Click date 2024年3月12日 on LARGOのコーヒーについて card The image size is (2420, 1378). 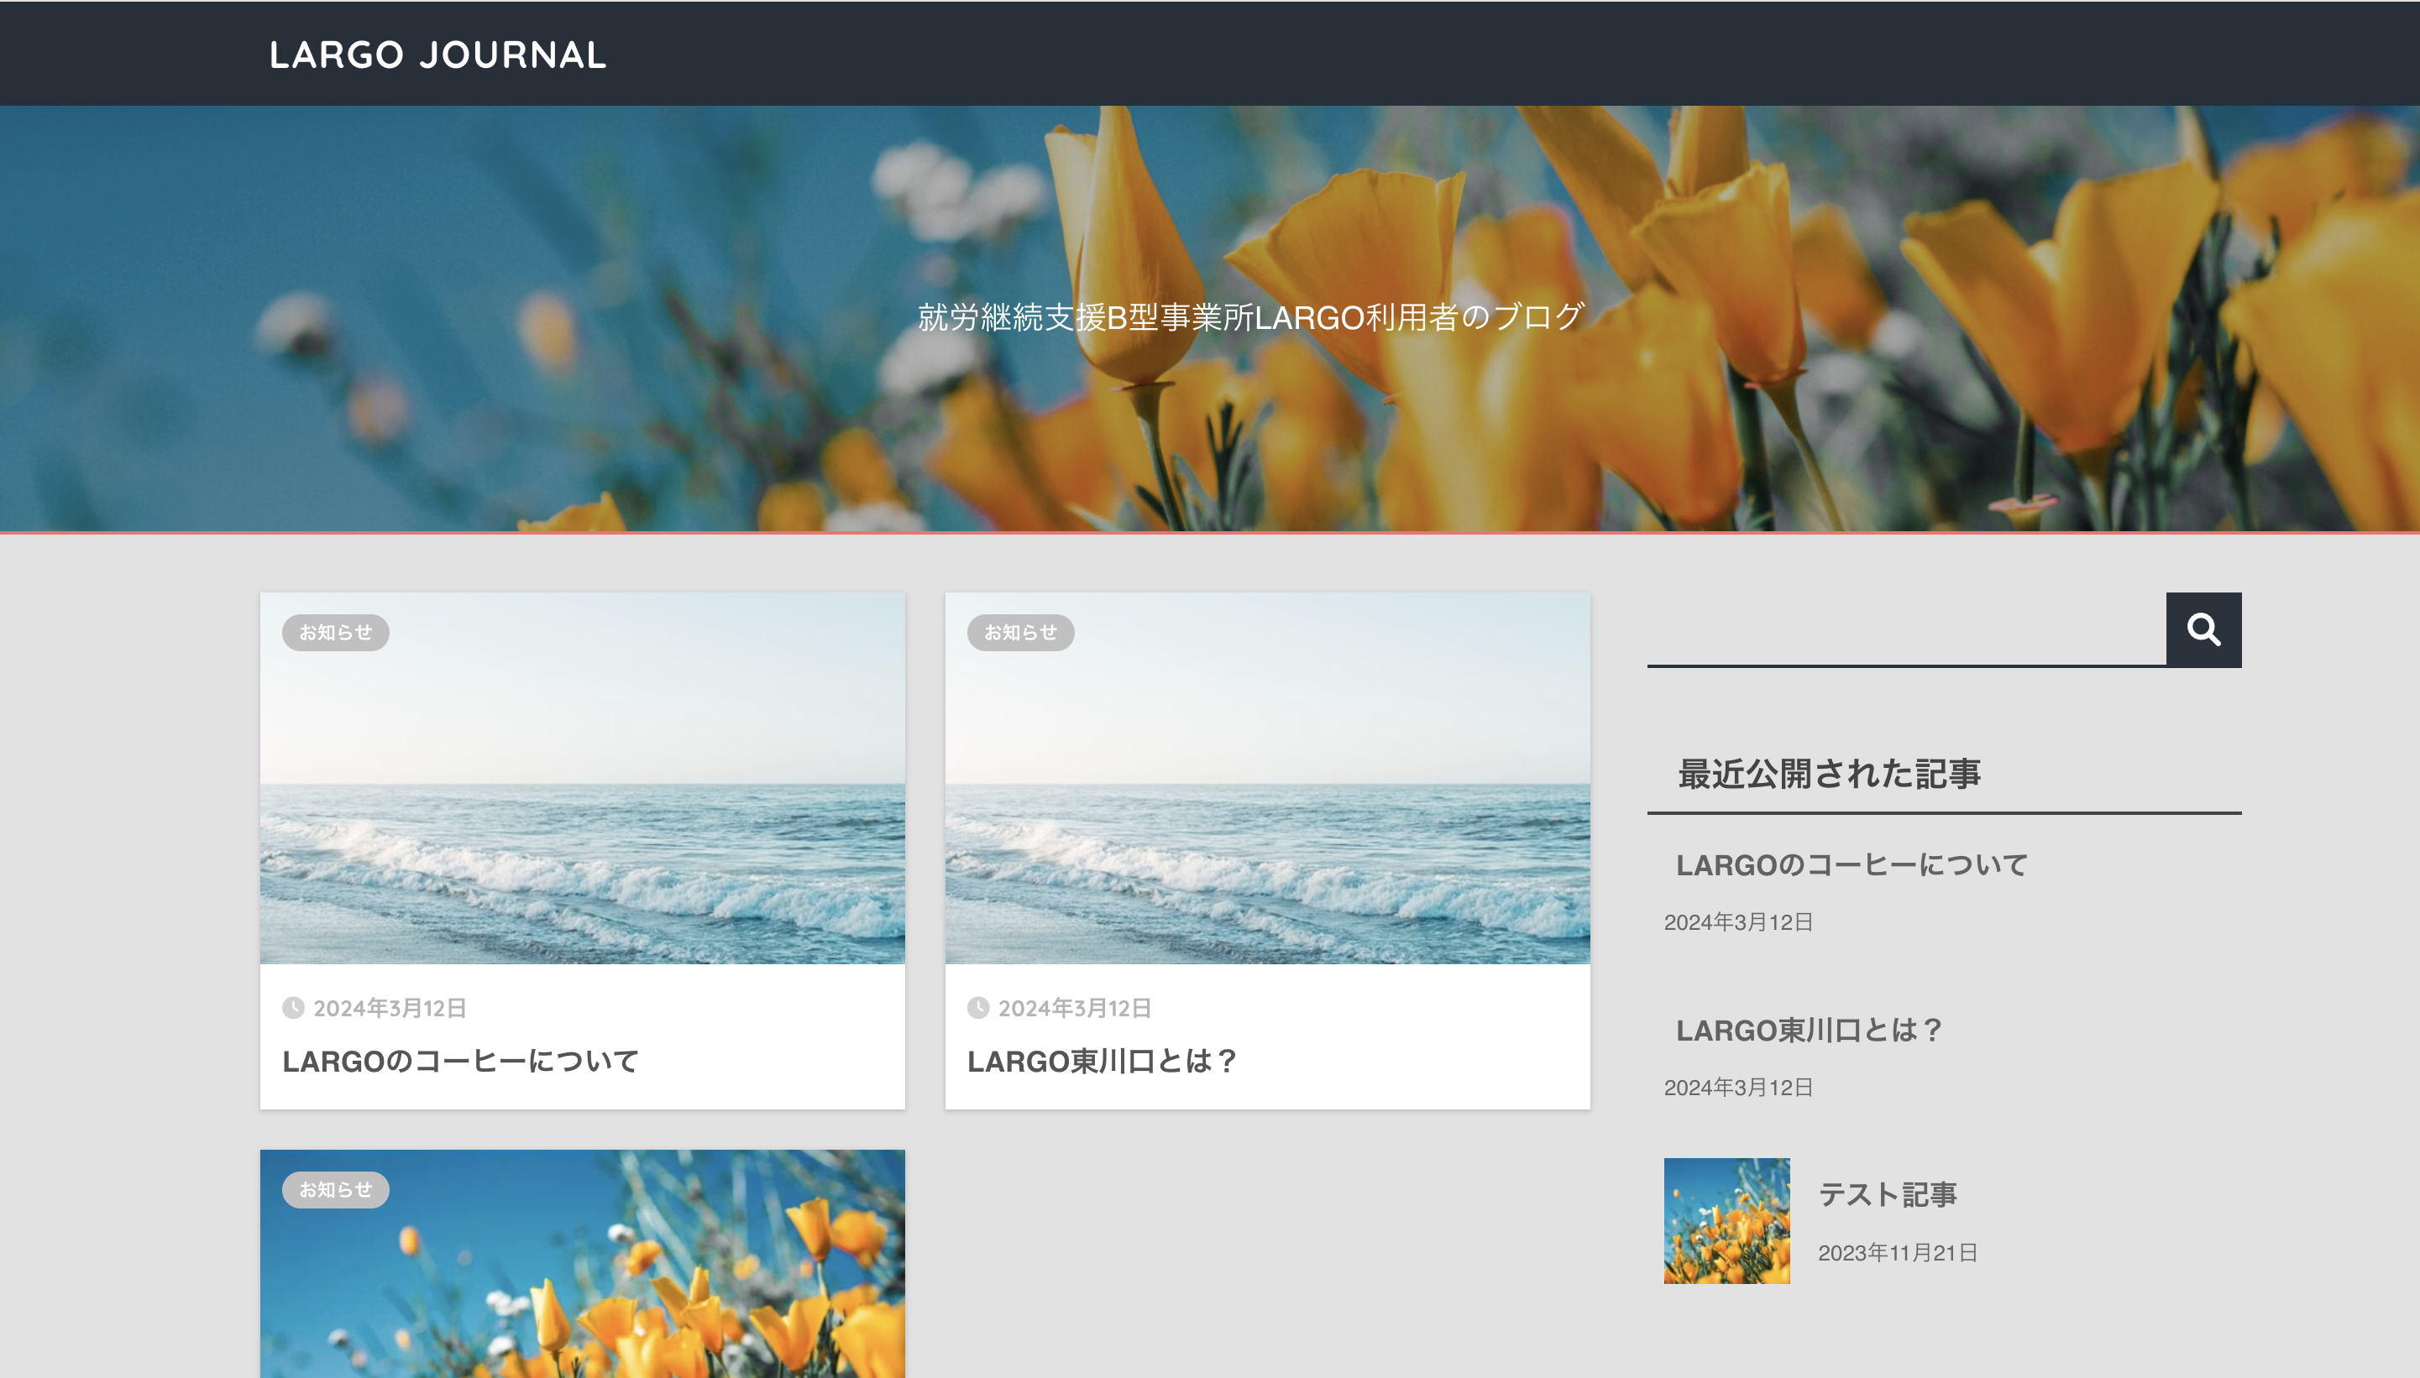390,1008
